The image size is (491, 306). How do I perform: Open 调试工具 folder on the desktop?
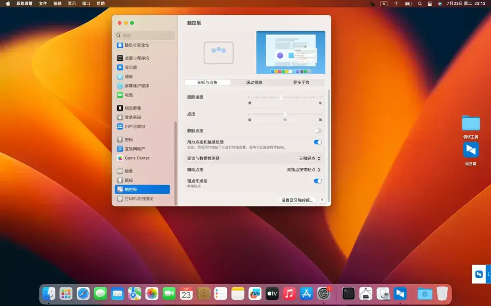(x=471, y=127)
